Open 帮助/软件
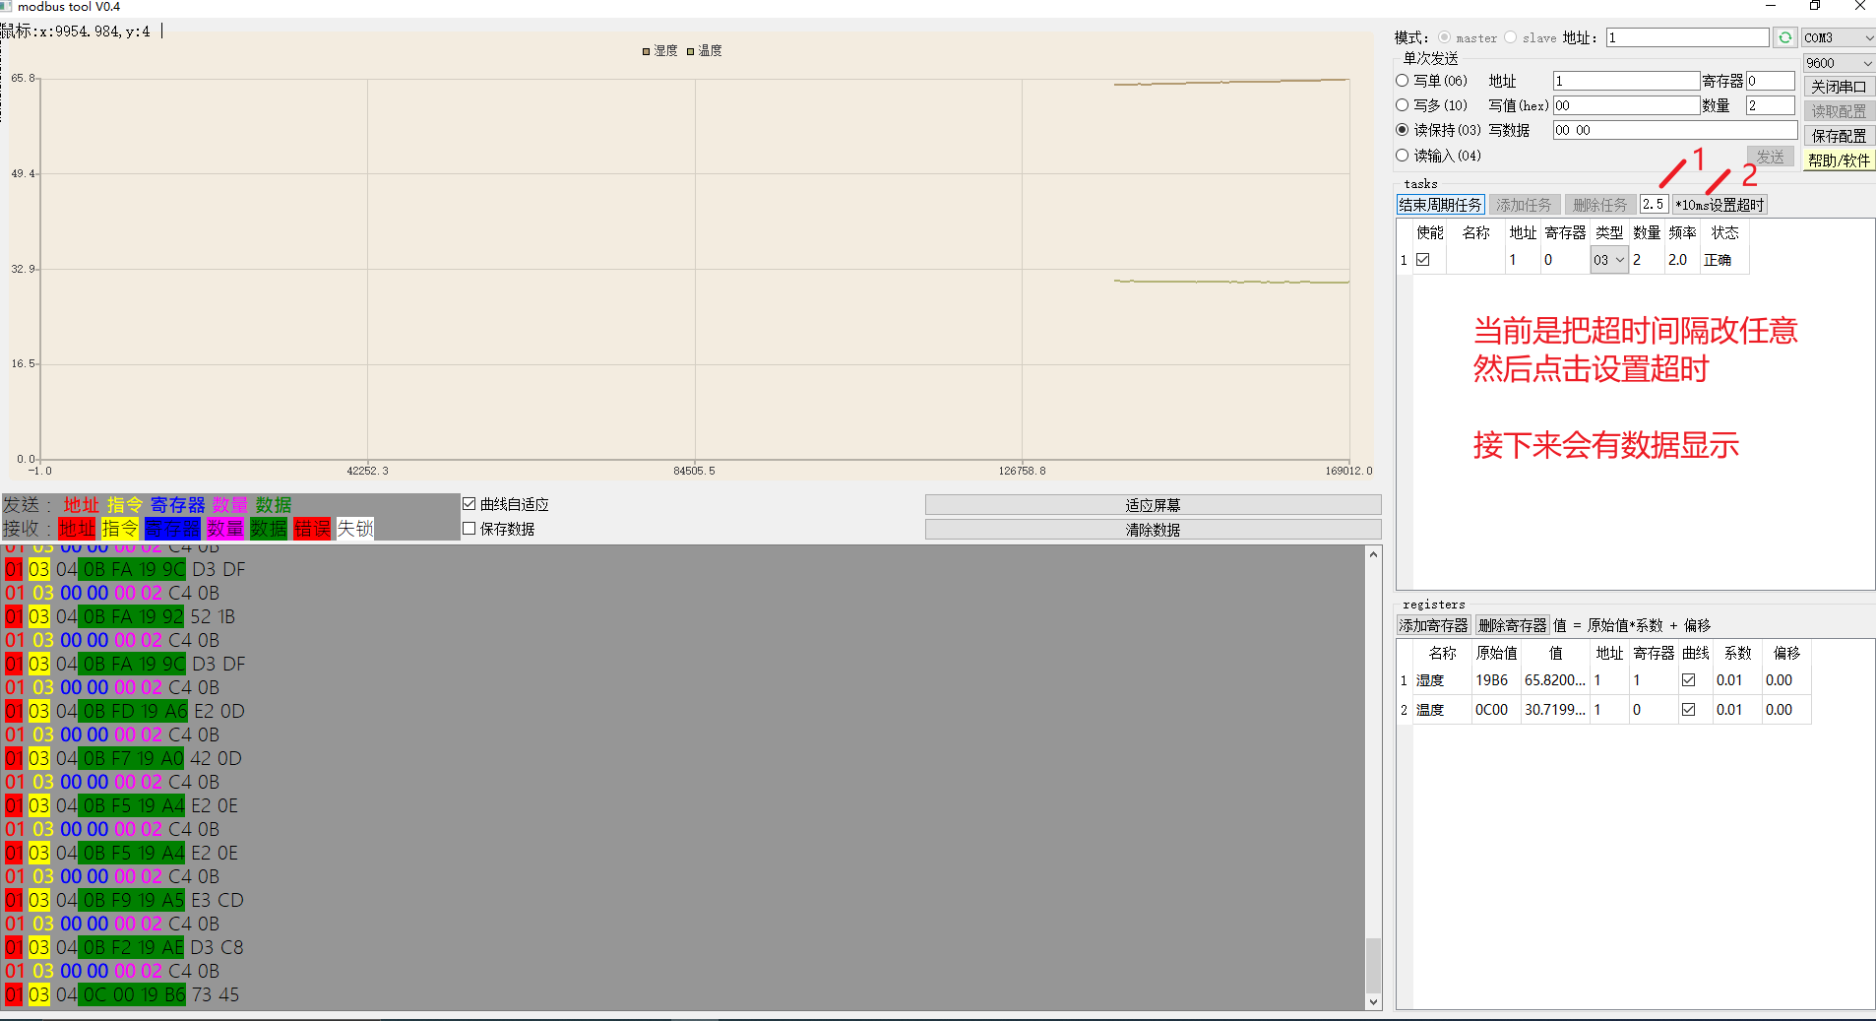 (1839, 160)
